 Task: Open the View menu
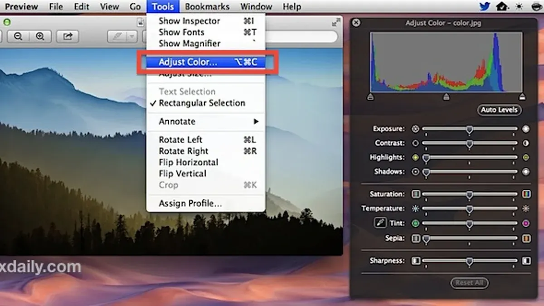coord(109,6)
